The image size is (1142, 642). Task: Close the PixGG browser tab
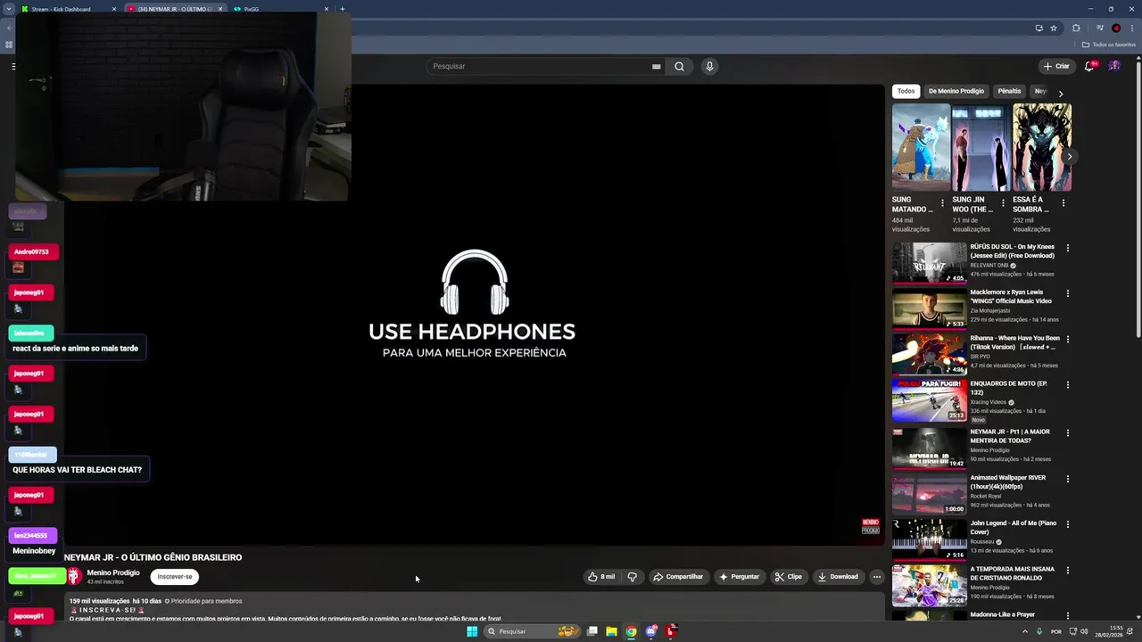(327, 9)
